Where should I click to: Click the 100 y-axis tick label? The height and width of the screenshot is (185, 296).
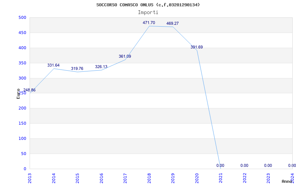pyautogui.click(x=22, y=138)
